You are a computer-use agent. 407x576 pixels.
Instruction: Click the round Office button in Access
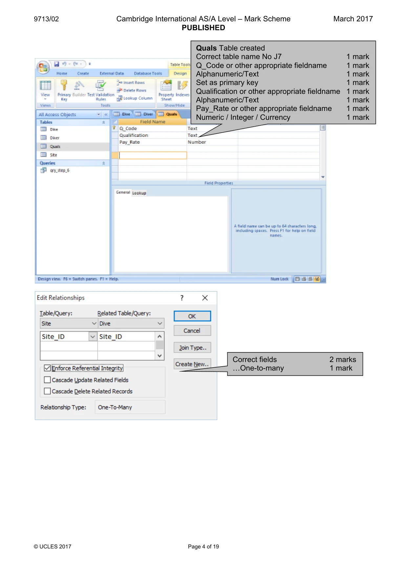pos(43,67)
